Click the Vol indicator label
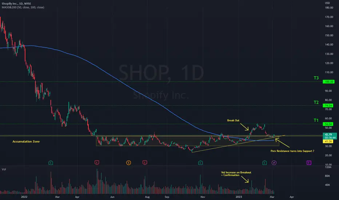 click(4, 169)
